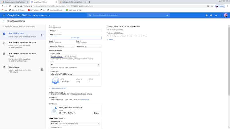Enable the Confidential Computing service checkbox

[50, 94]
